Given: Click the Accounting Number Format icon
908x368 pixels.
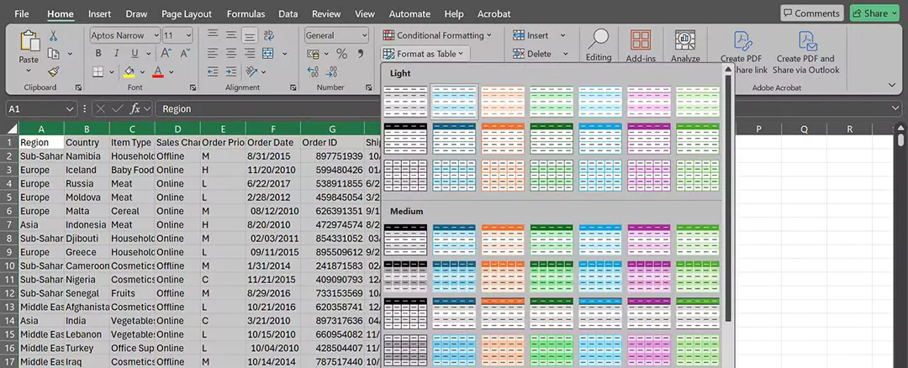Looking at the screenshot, I should tap(313, 54).
